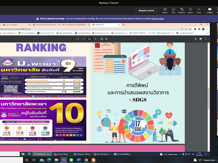This screenshot has width=218, height=163.
Task: Open the Facebook Icons bookmark
Action: (166, 33)
